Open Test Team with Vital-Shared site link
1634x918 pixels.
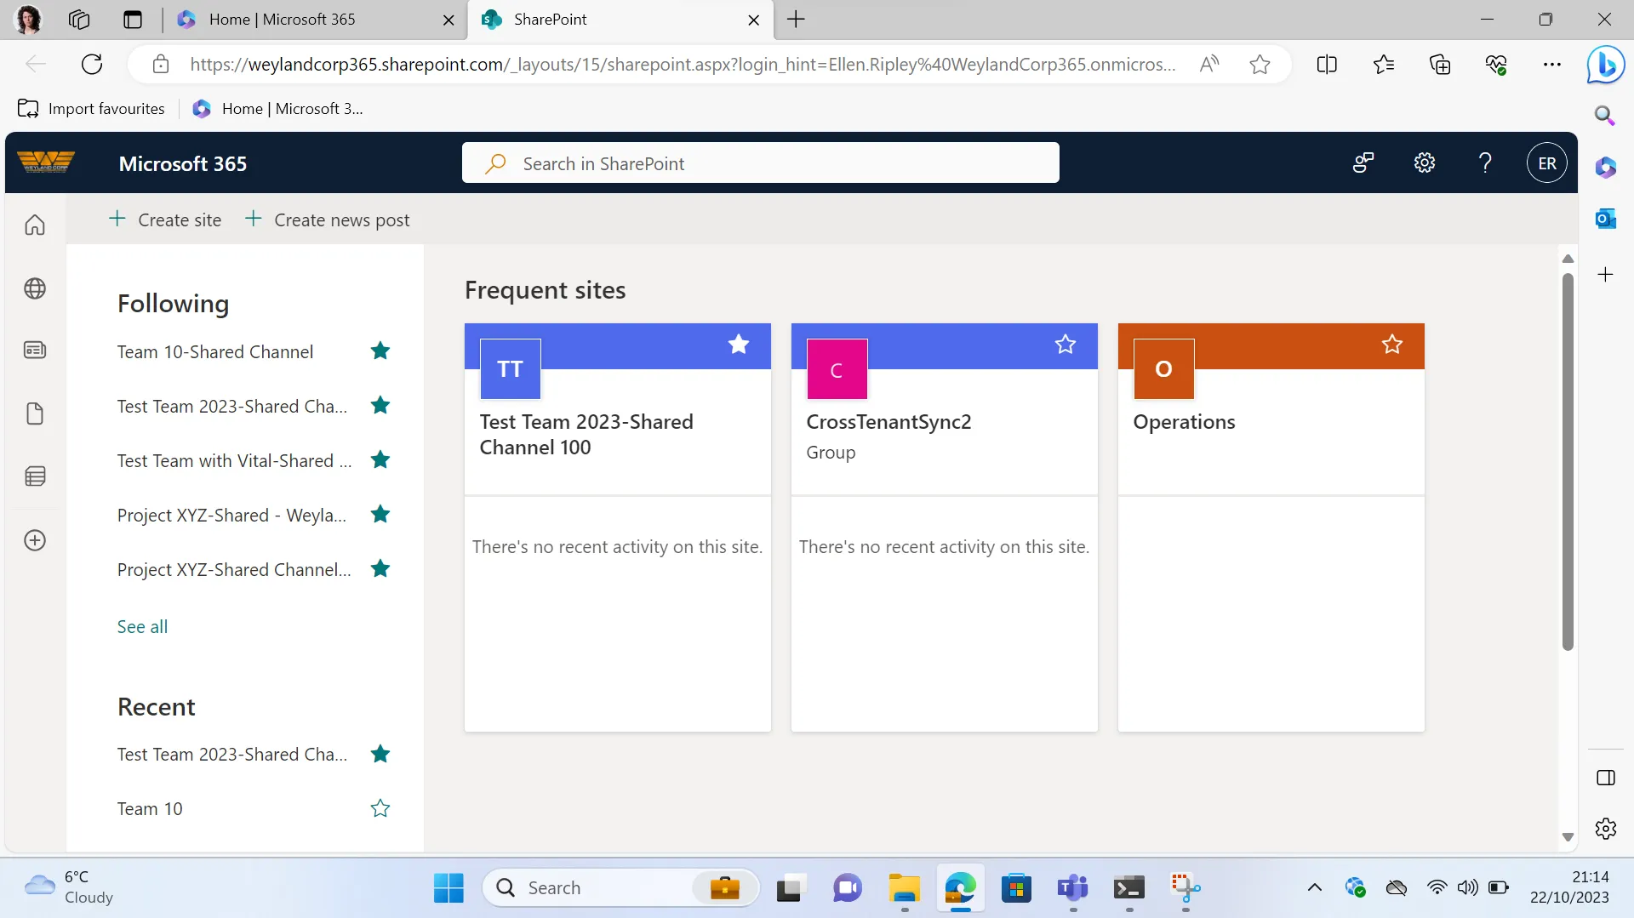click(x=234, y=461)
